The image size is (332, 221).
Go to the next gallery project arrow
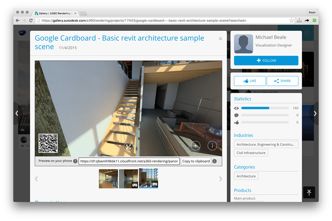coord(315,113)
